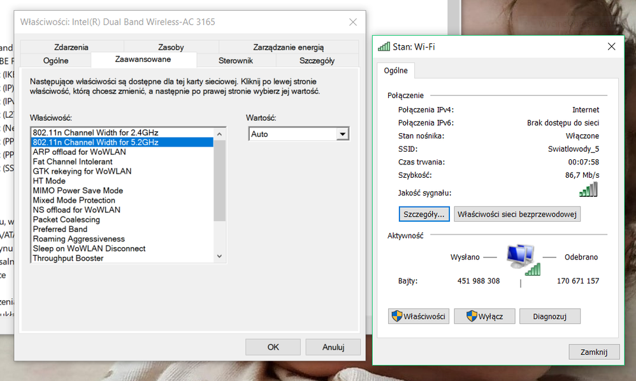Screen dimensions: 636x381
Task: Click the Wi-Fi signal icon in Stan title bar
Action: click(x=384, y=47)
